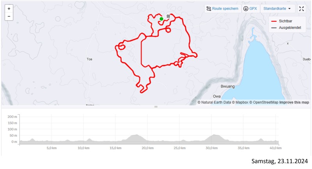Screen dimensions: 312x169
Task: Open the Improve this map link
Action: click(294, 103)
